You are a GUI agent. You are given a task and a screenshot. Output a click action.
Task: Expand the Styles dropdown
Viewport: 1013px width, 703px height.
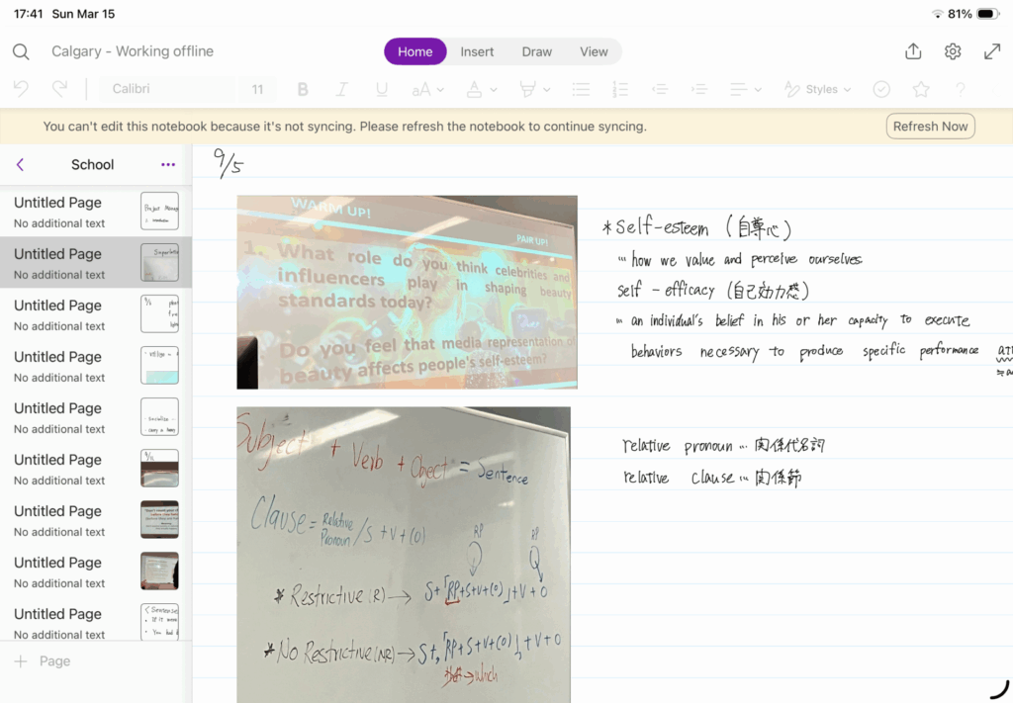[x=818, y=89]
